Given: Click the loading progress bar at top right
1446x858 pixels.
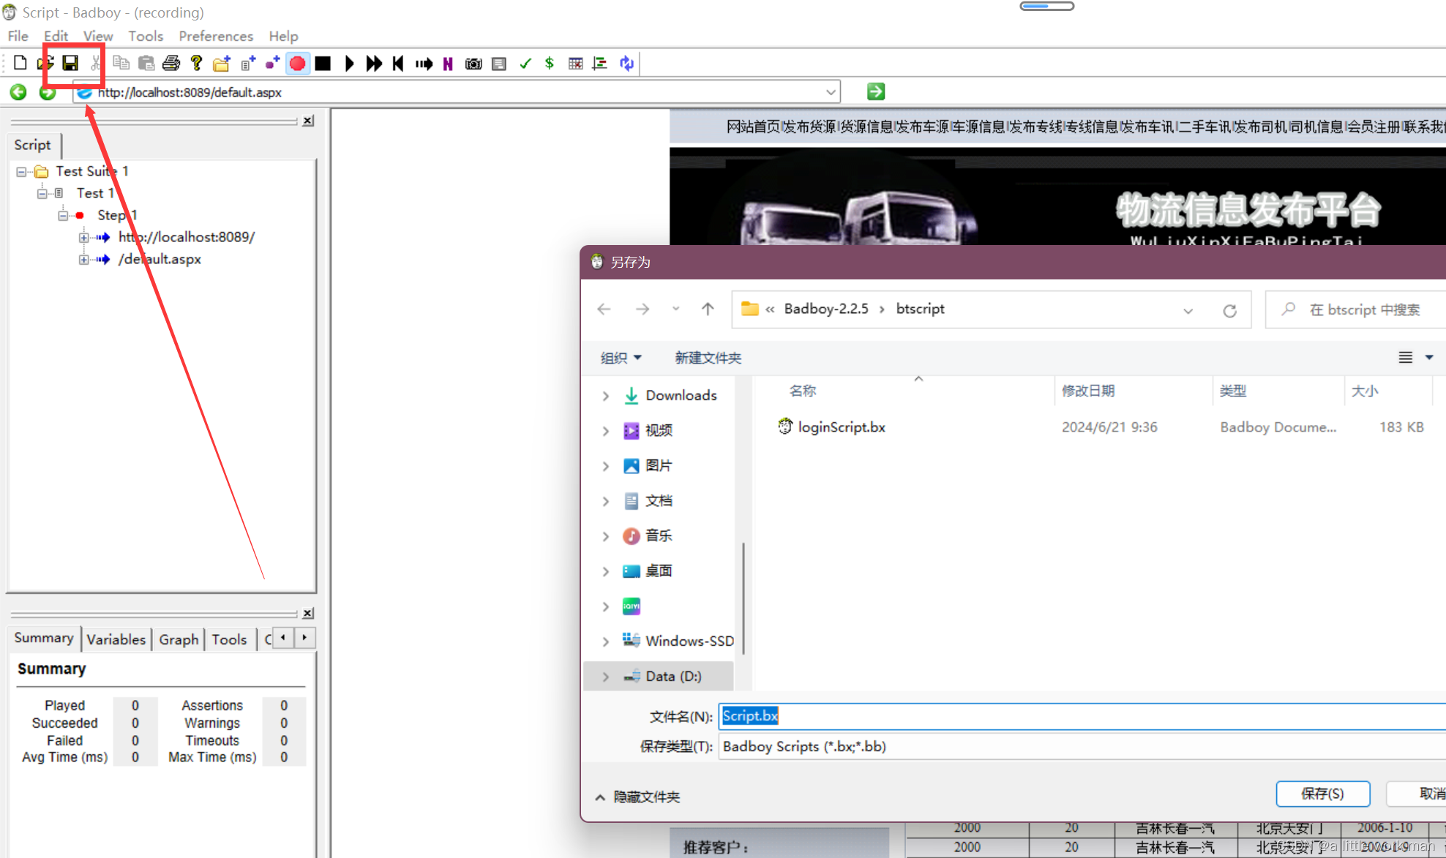Looking at the screenshot, I should (x=1046, y=6).
